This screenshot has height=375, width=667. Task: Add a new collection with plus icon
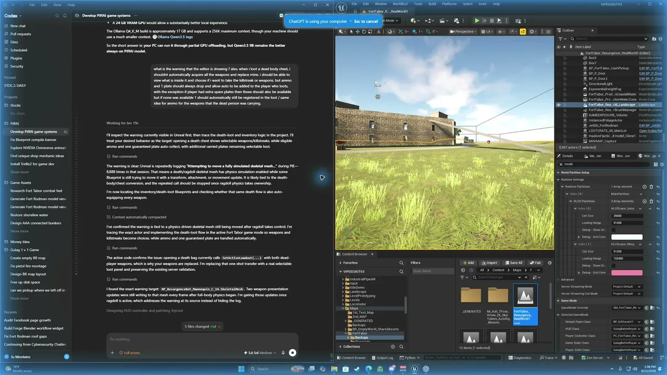(393, 346)
